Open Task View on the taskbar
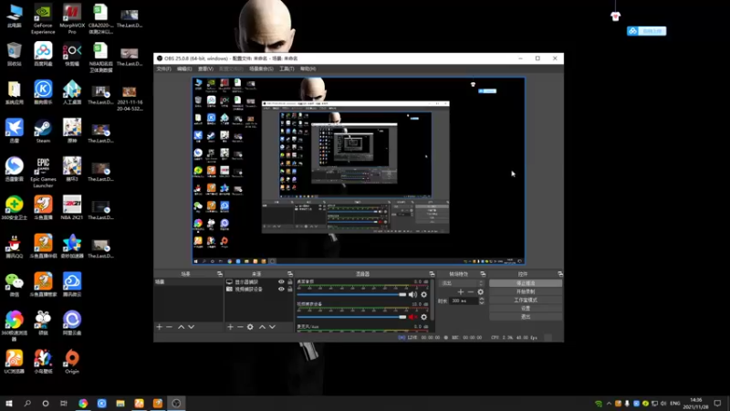 [64, 404]
